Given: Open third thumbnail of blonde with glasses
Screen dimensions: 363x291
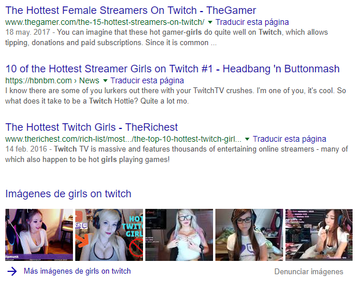Looking at the screenshot, I should (179, 235).
